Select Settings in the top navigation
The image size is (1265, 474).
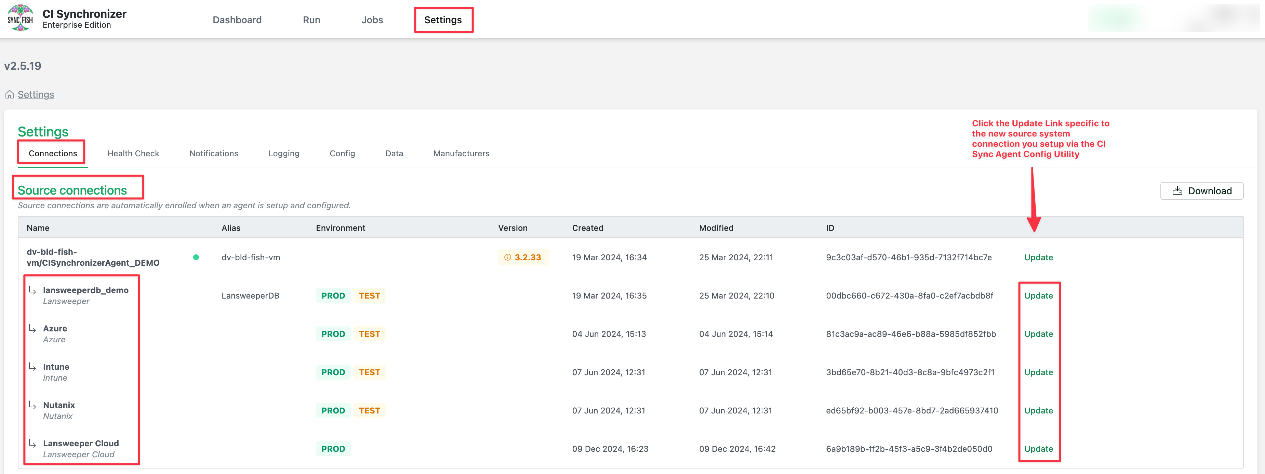(443, 19)
